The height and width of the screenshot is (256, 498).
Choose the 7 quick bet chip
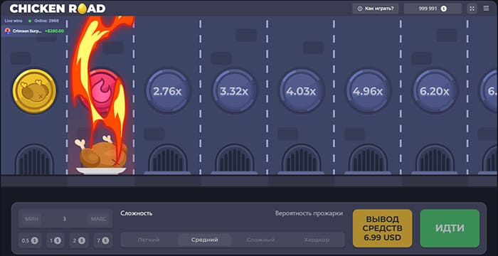(103, 240)
